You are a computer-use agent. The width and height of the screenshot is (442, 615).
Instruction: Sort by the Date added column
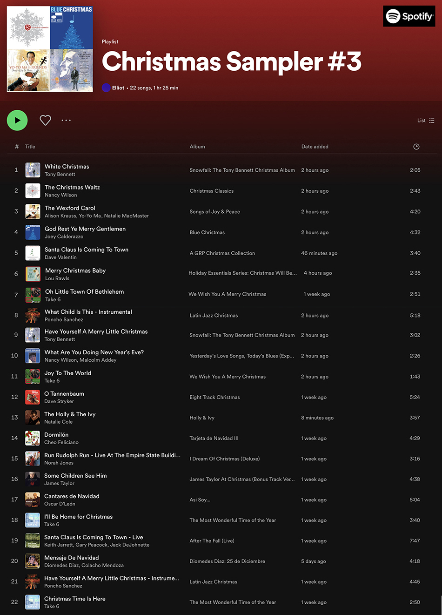tap(315, 147)
